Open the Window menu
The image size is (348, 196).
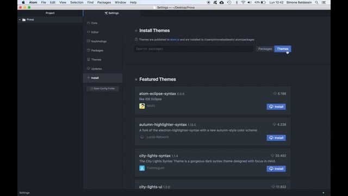120,2
